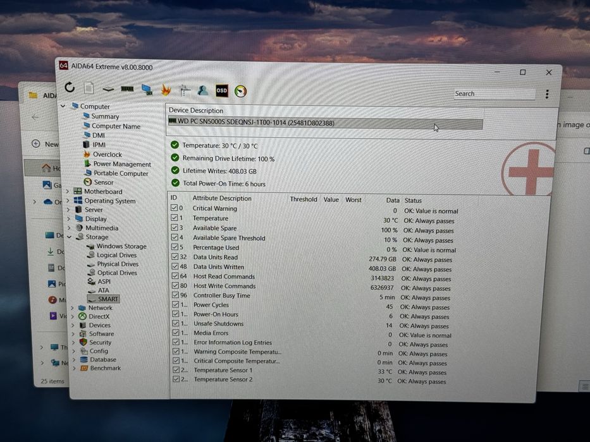
Task: Open the preferences tools toolbar icon
Action: click(x=185, y=90)
